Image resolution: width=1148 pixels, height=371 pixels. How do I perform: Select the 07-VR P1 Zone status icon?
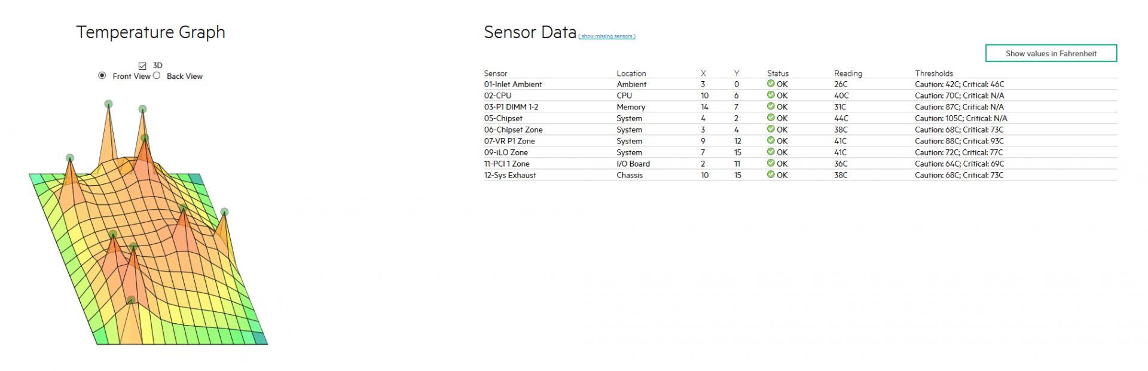click(x=771, y=140)
